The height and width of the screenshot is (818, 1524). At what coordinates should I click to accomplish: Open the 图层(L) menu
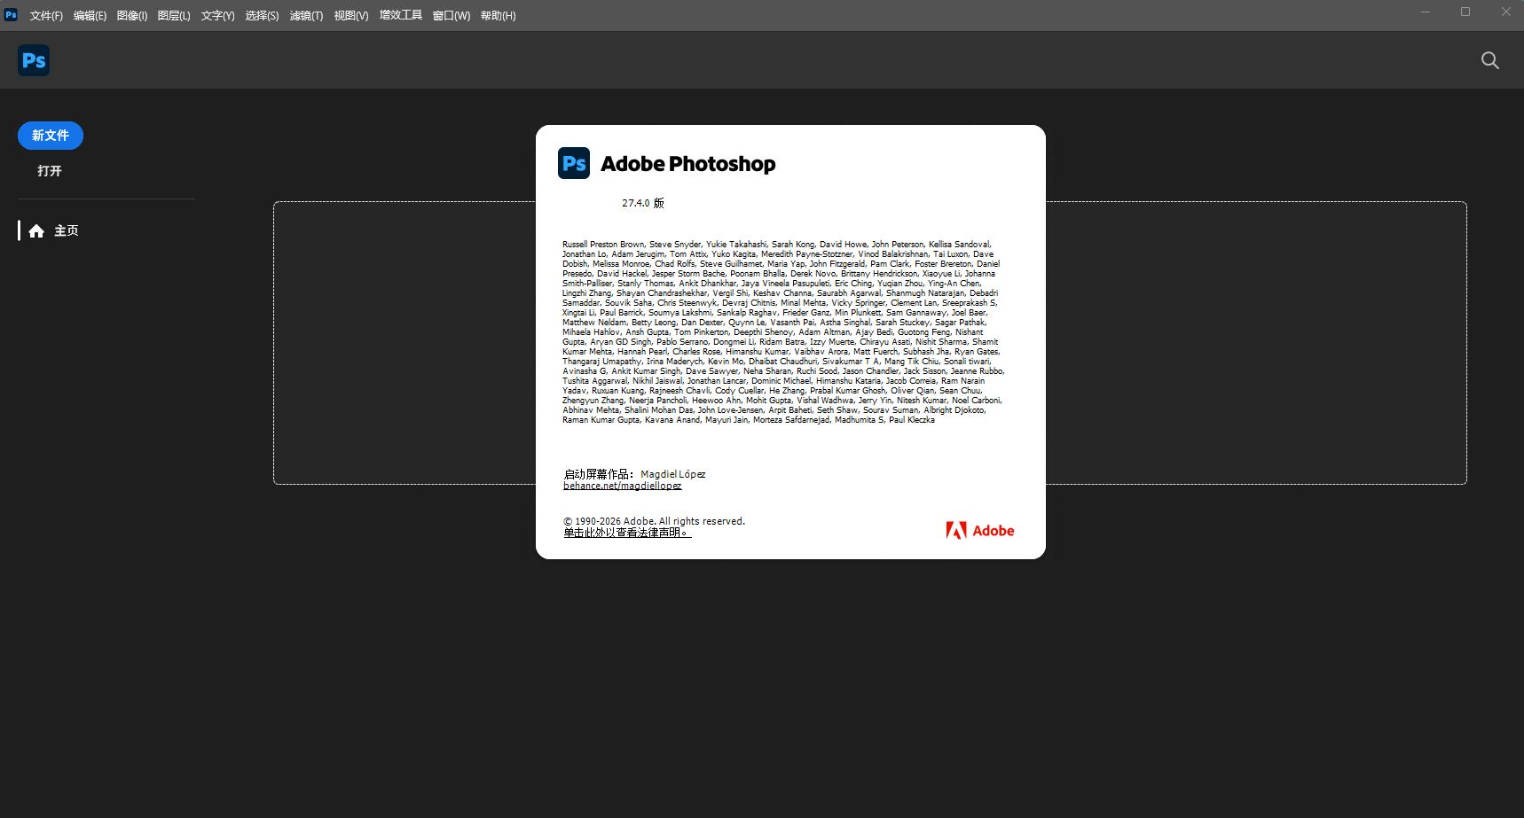(x=174, y=16)
